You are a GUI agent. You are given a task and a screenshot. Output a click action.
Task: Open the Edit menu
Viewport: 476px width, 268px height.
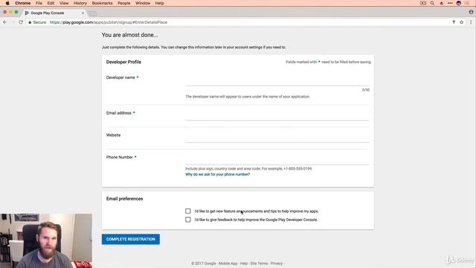[51, 3]
